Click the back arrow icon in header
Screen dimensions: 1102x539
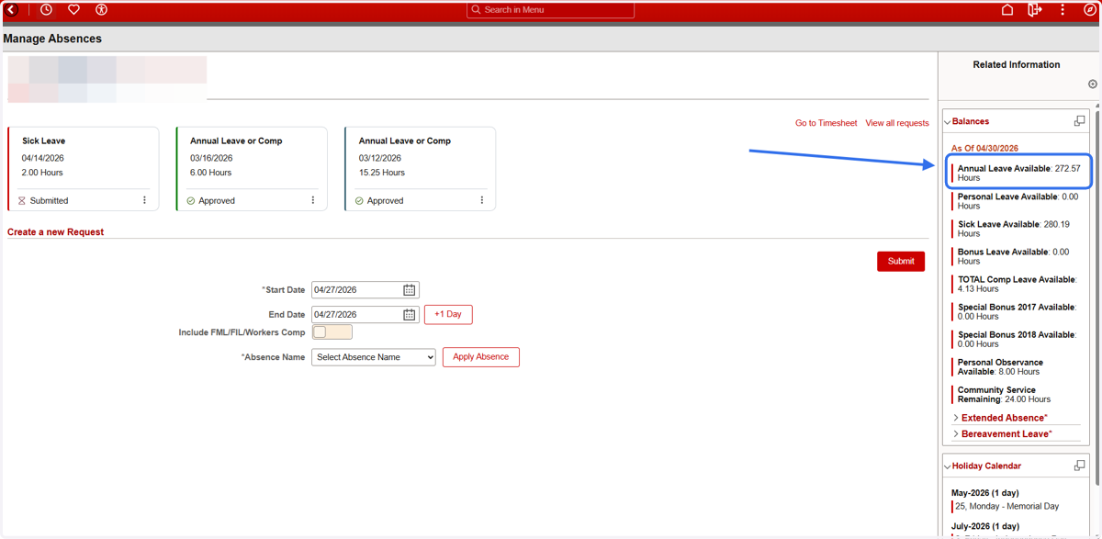[x=11, y=10]
